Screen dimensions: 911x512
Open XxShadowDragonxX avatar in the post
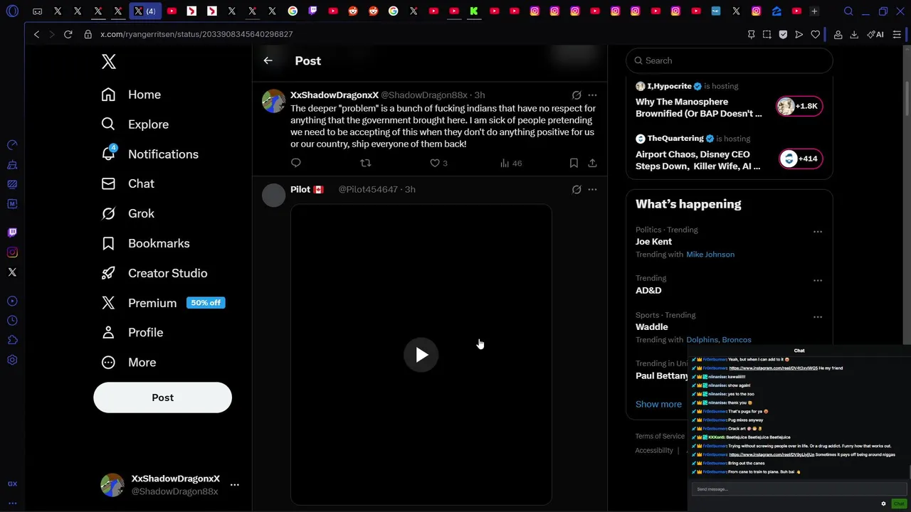pyautogui.click(x=273, y=101)
